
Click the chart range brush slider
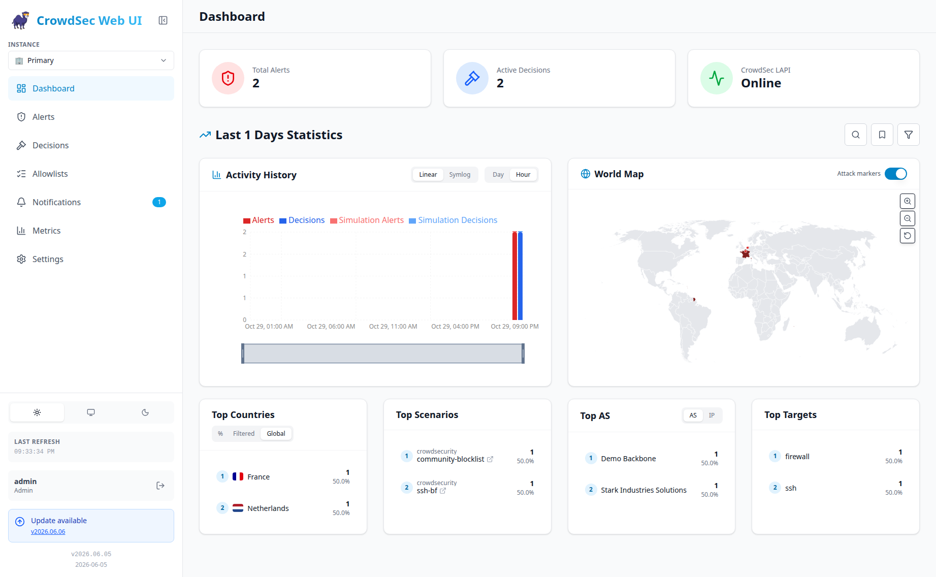tap(383, 354)
